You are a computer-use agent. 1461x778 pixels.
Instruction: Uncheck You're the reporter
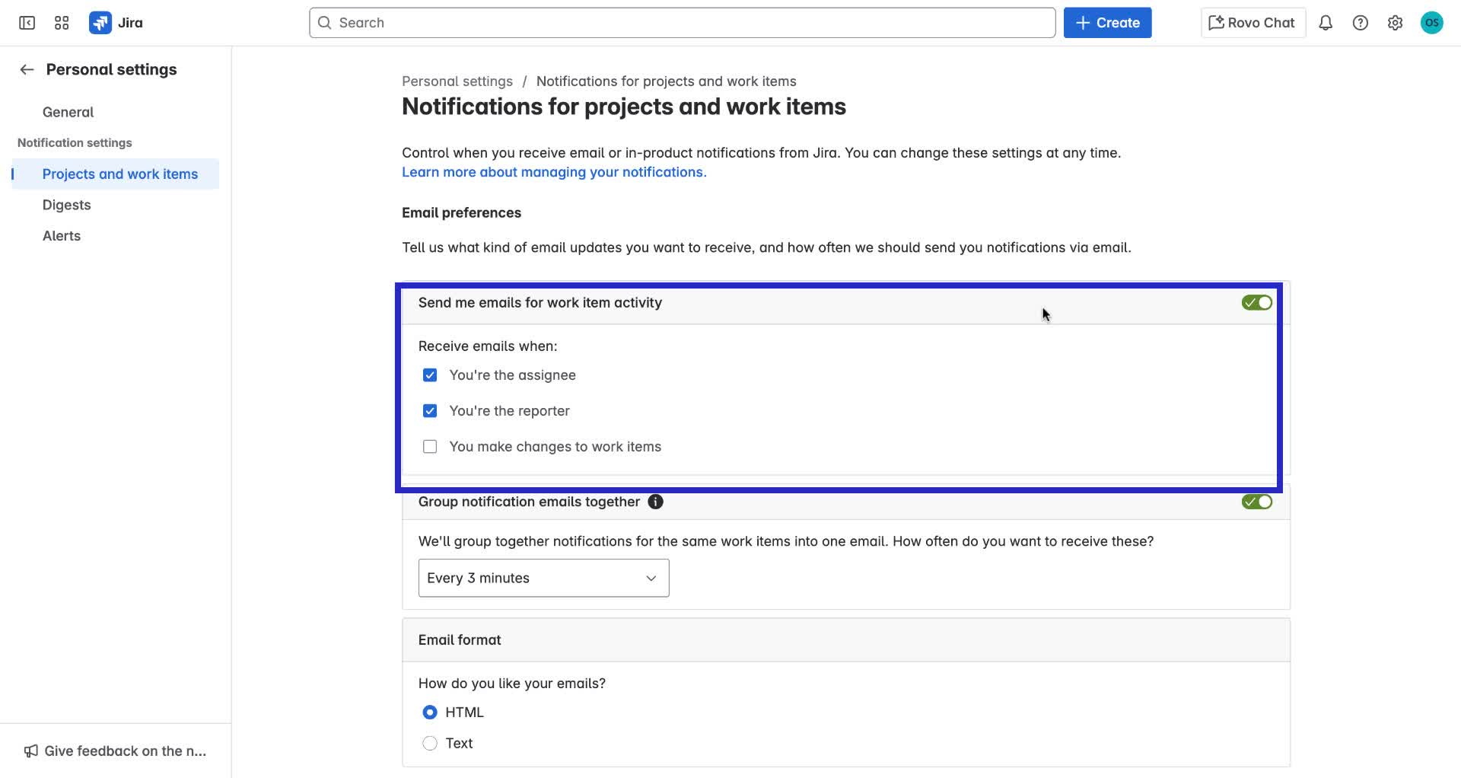430,410
